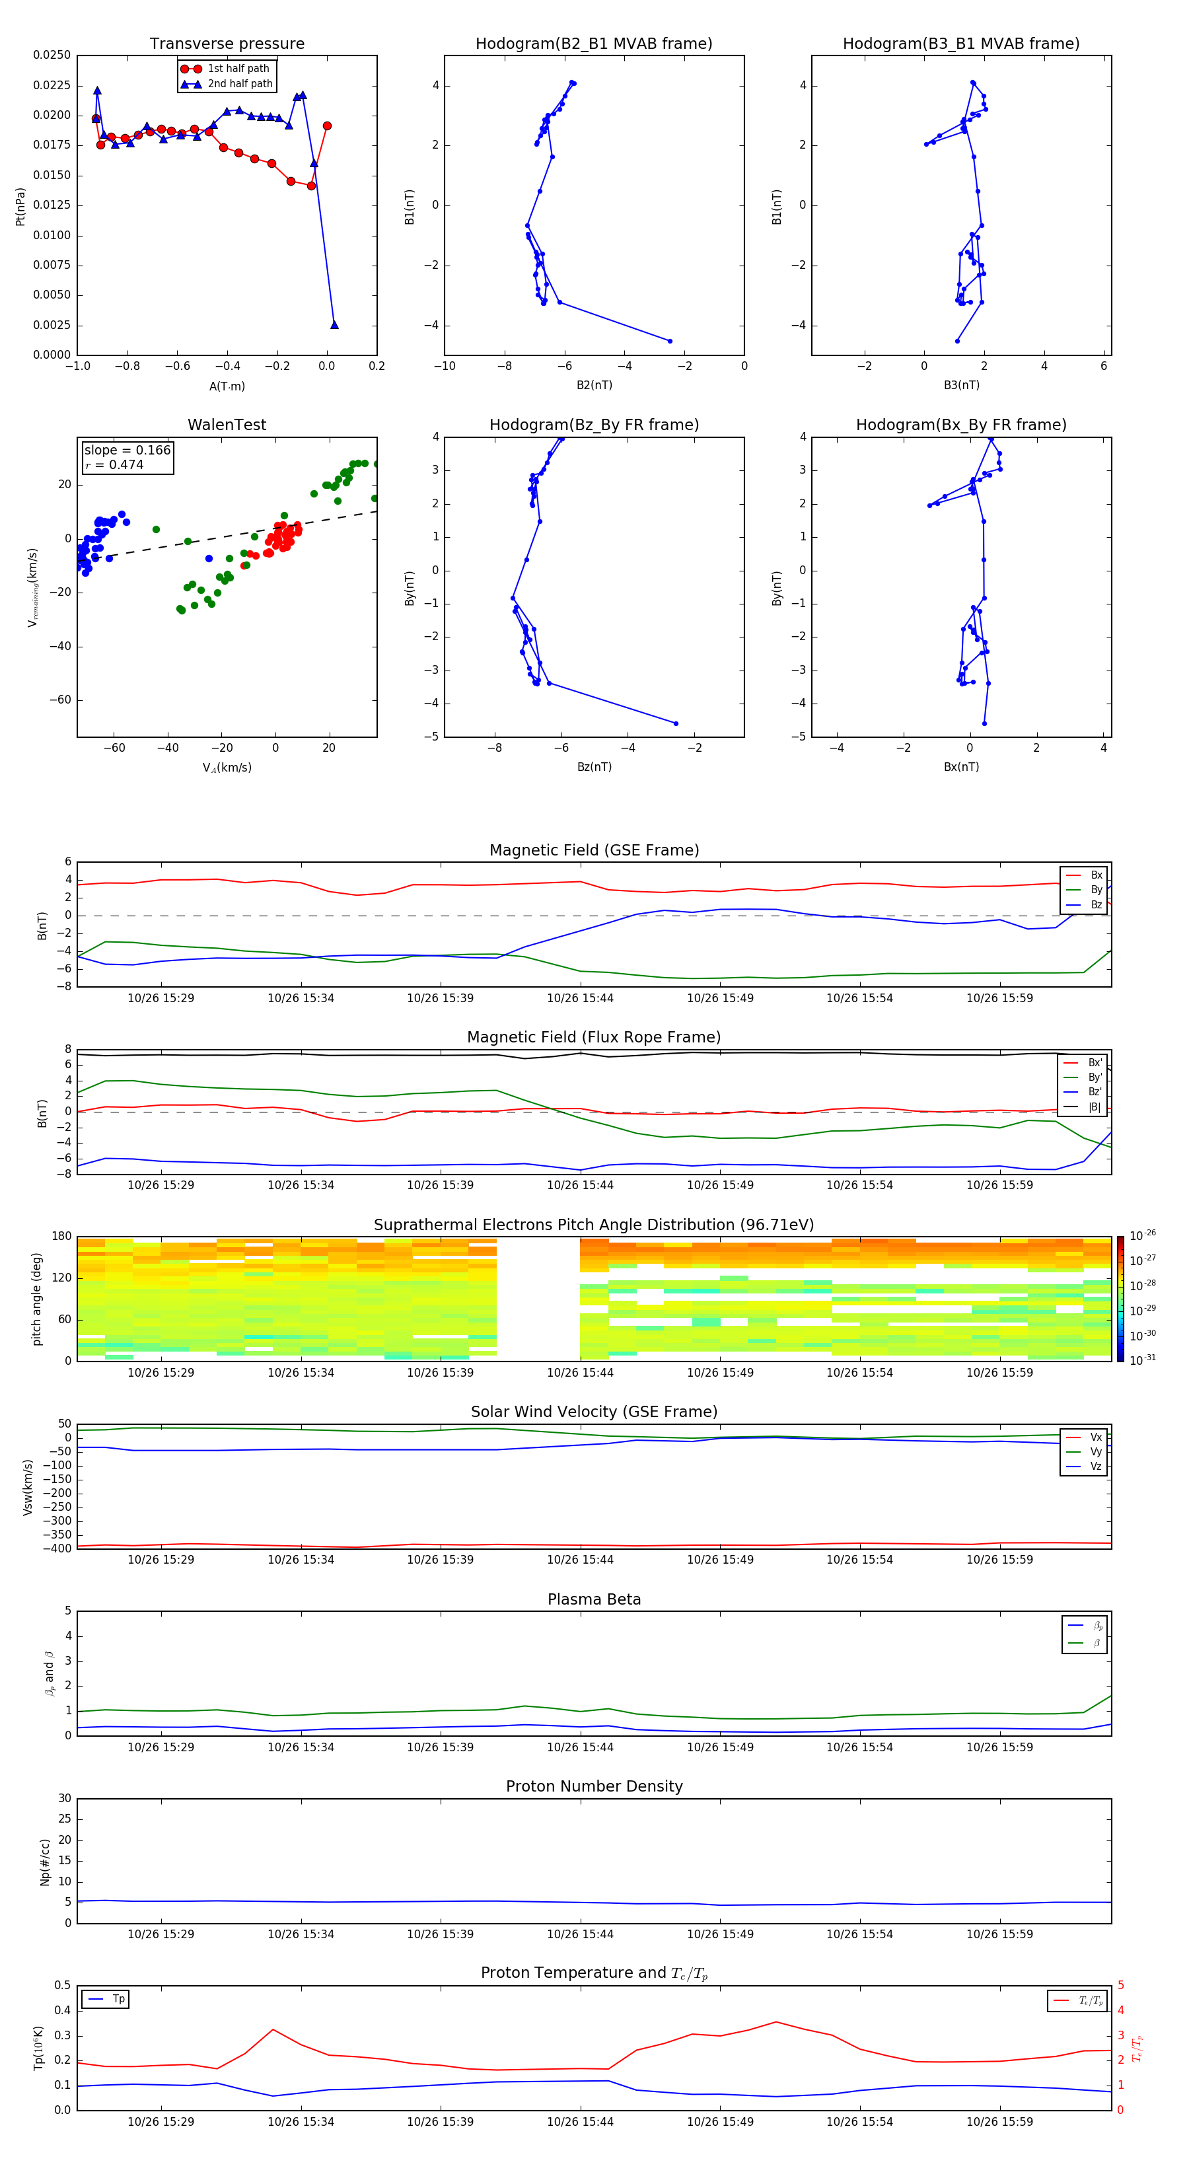The height and width of the screenshot is (2180, 1189).
Task: Click the "B3(nT)" x-axis label
Action: pyautogui.click(x=961, y=385)
